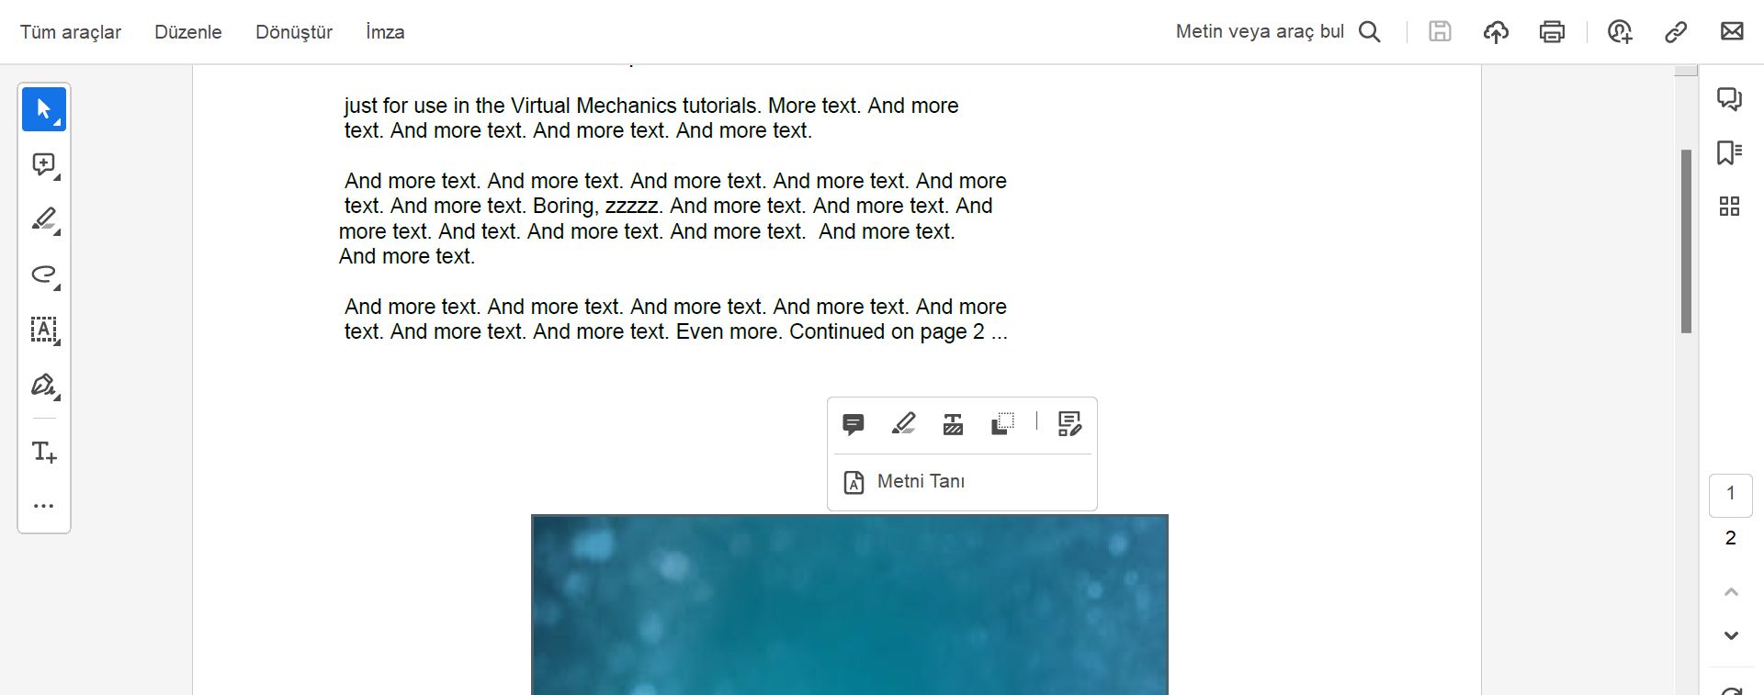Choose the add comment tool
1764x695 pixels.
tap(44, 164)
